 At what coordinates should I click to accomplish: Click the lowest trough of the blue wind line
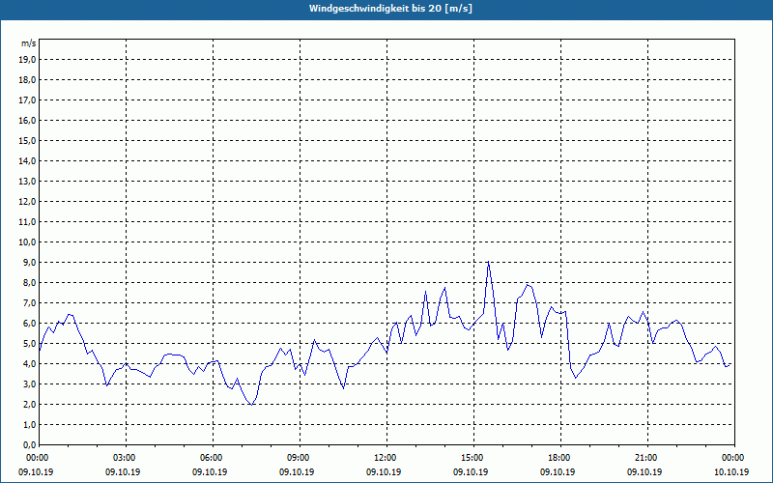252,405
